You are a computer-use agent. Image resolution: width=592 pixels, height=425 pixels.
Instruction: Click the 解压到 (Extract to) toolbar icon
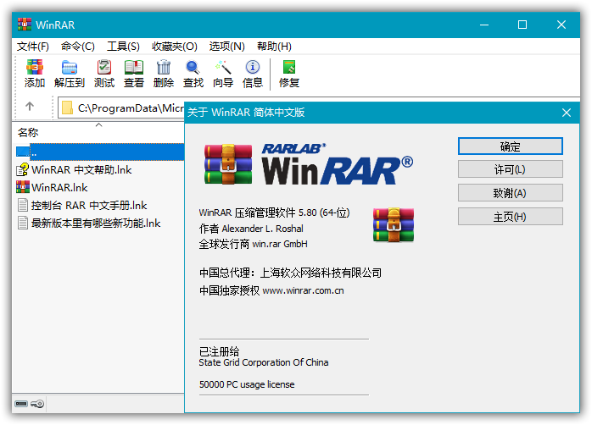pos(70,68)
